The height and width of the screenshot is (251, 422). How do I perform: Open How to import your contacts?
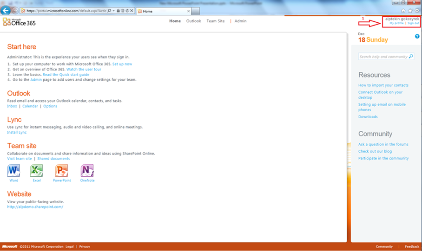(x=383, y=85)
